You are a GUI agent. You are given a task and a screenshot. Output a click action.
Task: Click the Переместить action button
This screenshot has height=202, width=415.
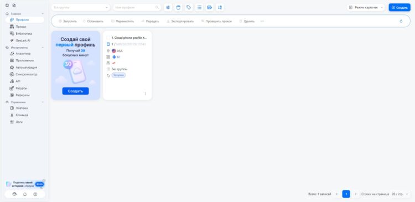[x=122, y=21]
